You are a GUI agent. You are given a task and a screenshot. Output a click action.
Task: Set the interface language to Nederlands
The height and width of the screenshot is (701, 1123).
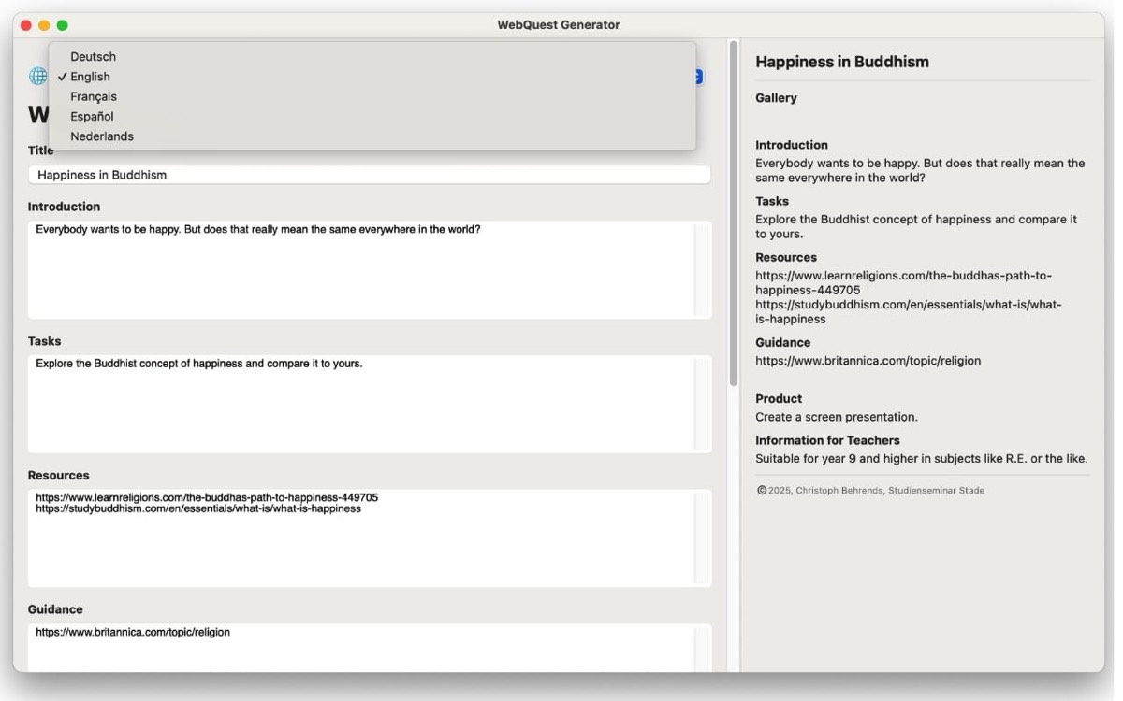pyautogui.click(x=372, y=136)
